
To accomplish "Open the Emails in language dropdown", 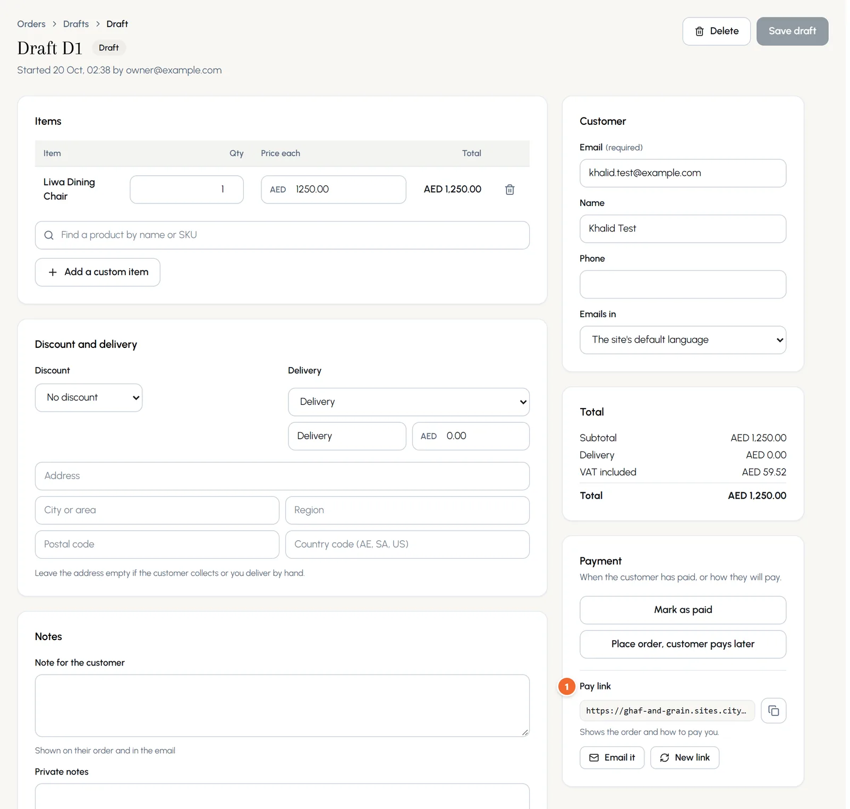I will (683, 340).
